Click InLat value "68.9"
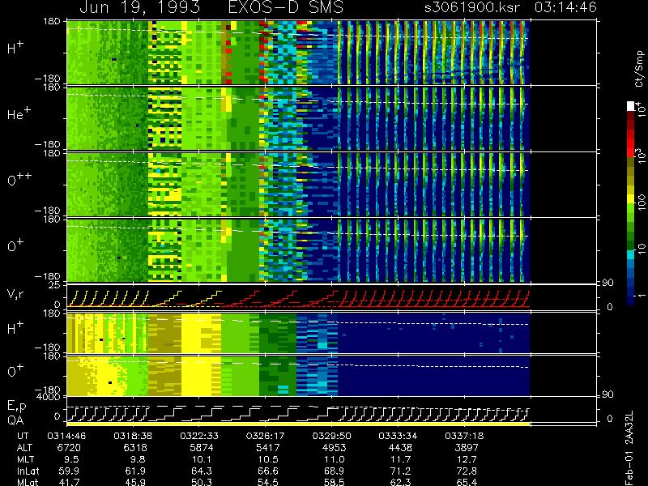The image size is (648, 486). (x=334, y=471)
